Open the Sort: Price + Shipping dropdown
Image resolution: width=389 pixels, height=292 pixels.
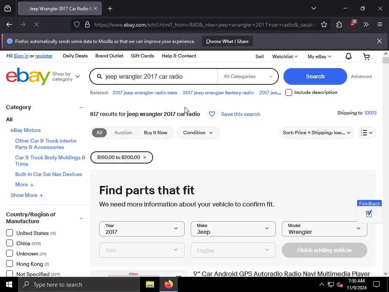pos(316,133)
